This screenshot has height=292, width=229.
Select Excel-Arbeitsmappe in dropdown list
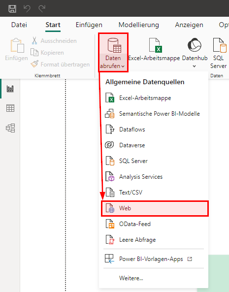(154, 98)
